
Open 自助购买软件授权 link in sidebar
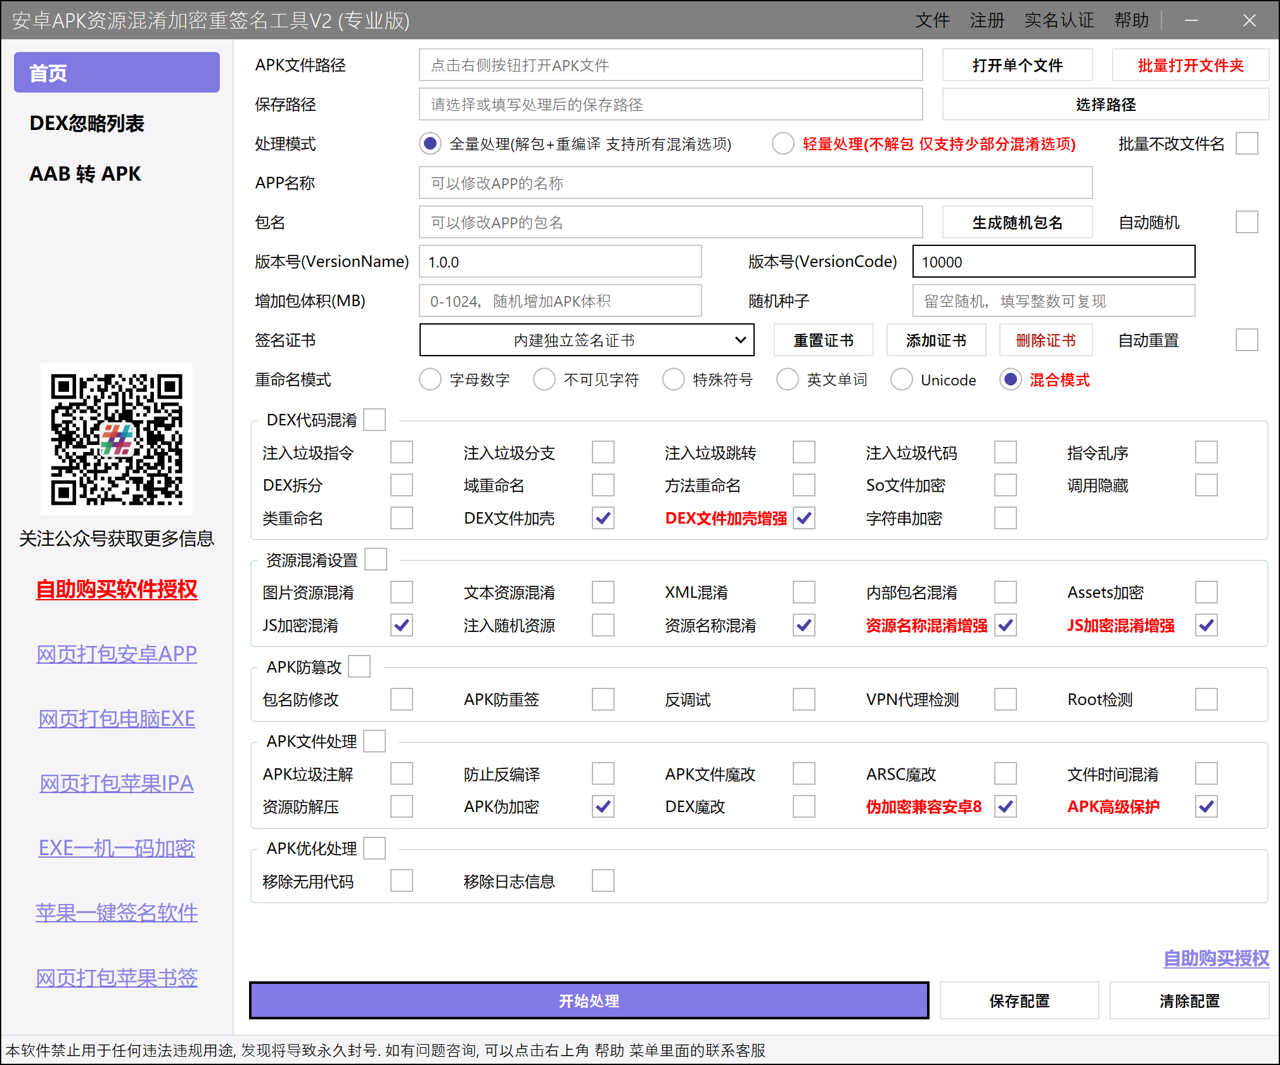(x=117, y=590)
